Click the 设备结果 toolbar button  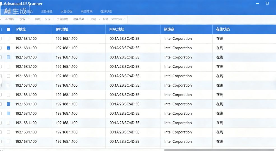coord(78,19)
